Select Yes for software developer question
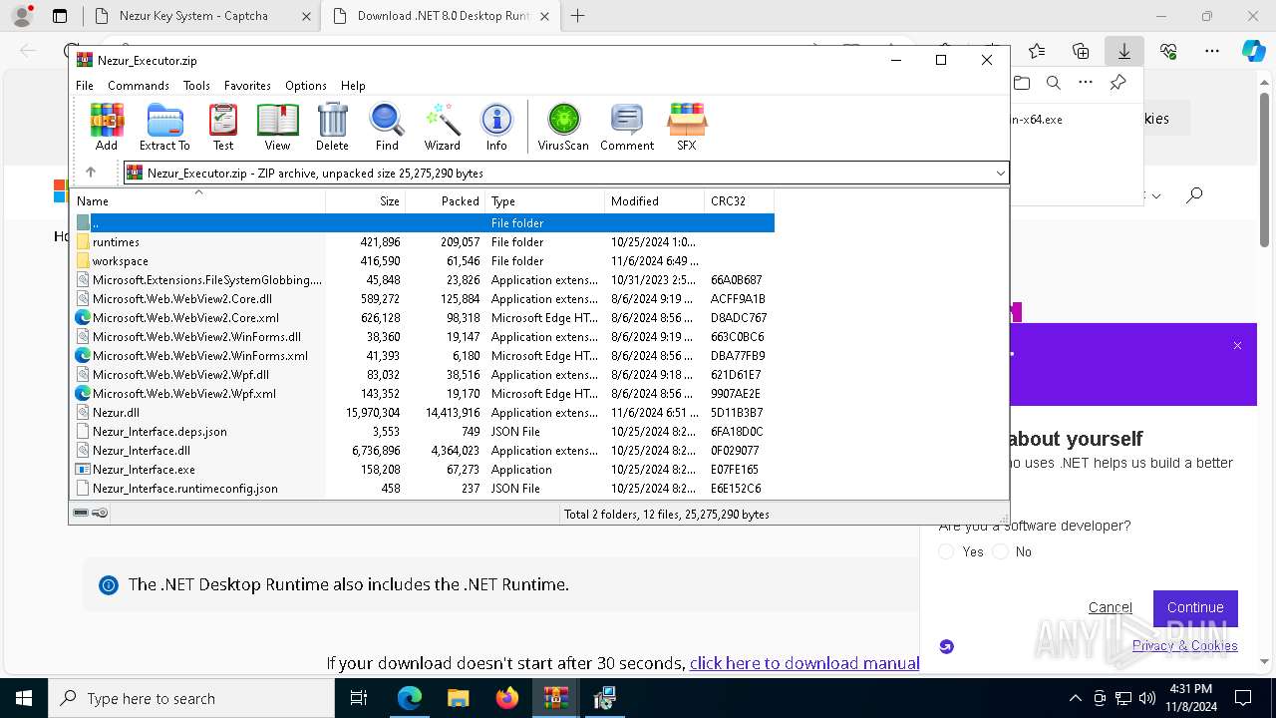The height and width of the screenshot is (718, 1276). click(x=947, y=551)
